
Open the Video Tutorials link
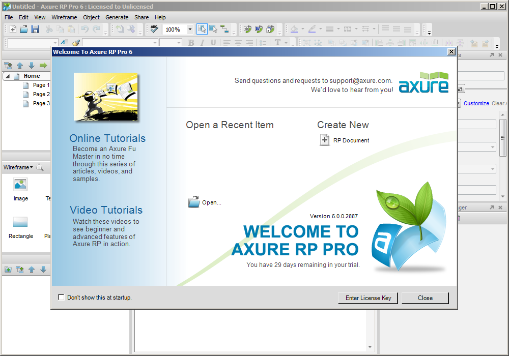(106, 210)
